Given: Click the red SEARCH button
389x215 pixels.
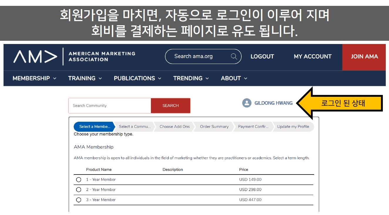Looking at the screenshot, I should pyautogui.click(x=171, y=106).
